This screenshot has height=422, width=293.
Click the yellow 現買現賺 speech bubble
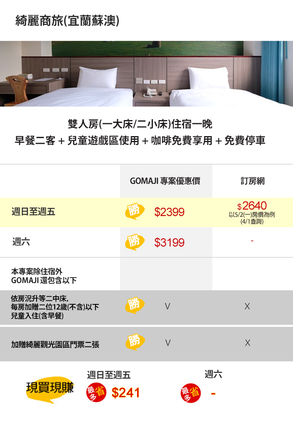tap(50, 389)
